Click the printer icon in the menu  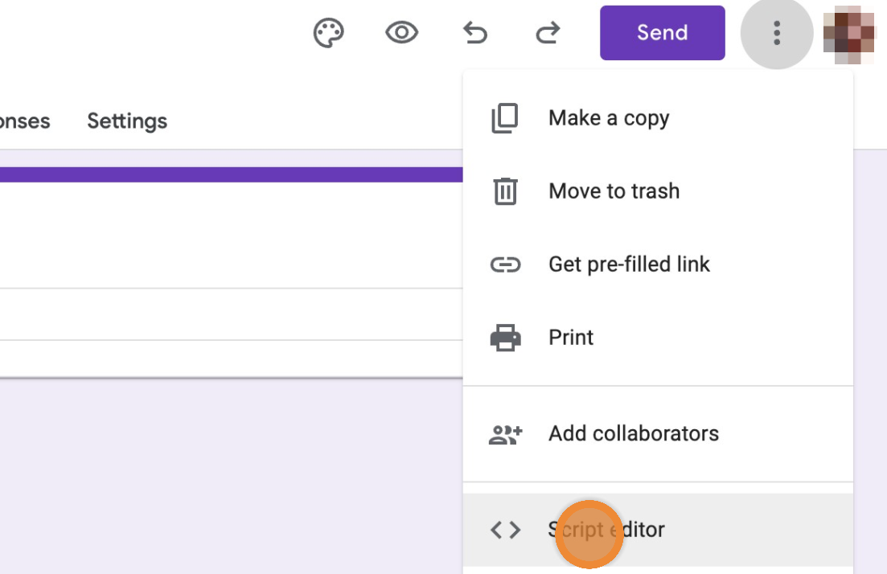505,337
